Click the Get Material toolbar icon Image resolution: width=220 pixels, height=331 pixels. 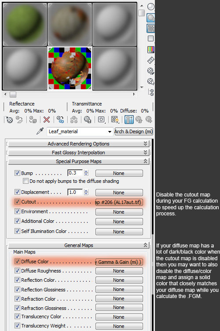coord(9,120)
